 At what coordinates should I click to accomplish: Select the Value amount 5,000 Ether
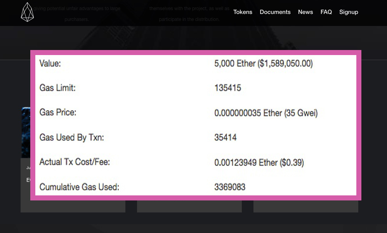pos(263,64)
